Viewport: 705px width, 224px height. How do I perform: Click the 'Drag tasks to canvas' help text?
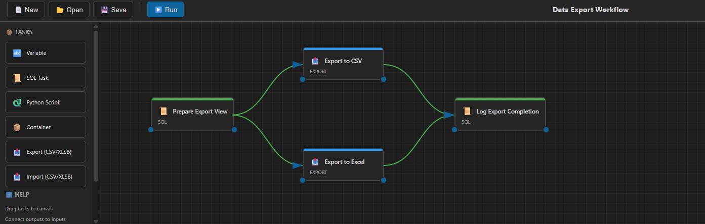(x=29, y=208)
